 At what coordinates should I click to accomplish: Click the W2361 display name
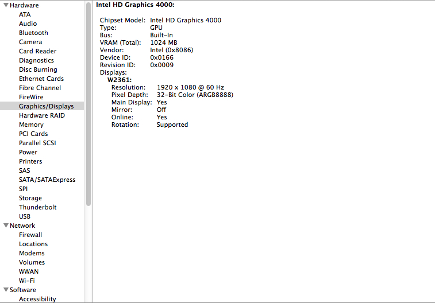pos(120,80)
